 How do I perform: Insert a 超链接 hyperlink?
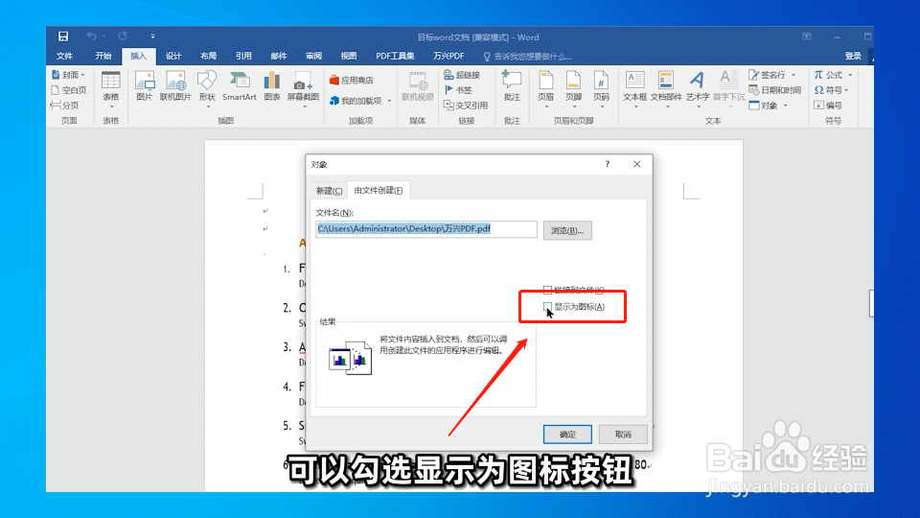462,75
